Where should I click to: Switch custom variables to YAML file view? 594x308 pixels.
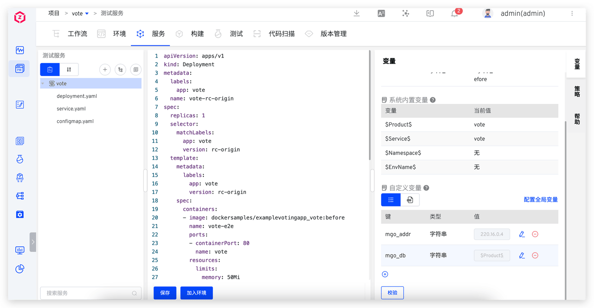(410, 199)
